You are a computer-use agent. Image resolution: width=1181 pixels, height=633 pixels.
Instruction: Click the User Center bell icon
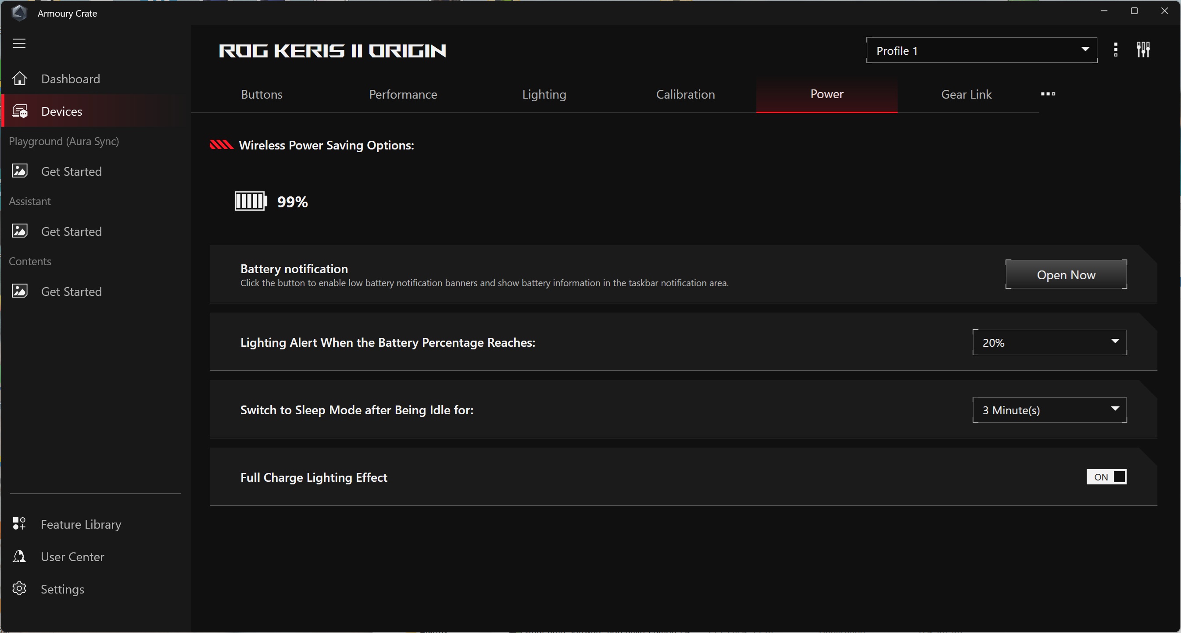[19, 556]
